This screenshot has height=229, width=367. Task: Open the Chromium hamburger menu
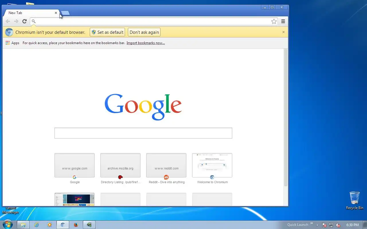(x=283, y=21)
